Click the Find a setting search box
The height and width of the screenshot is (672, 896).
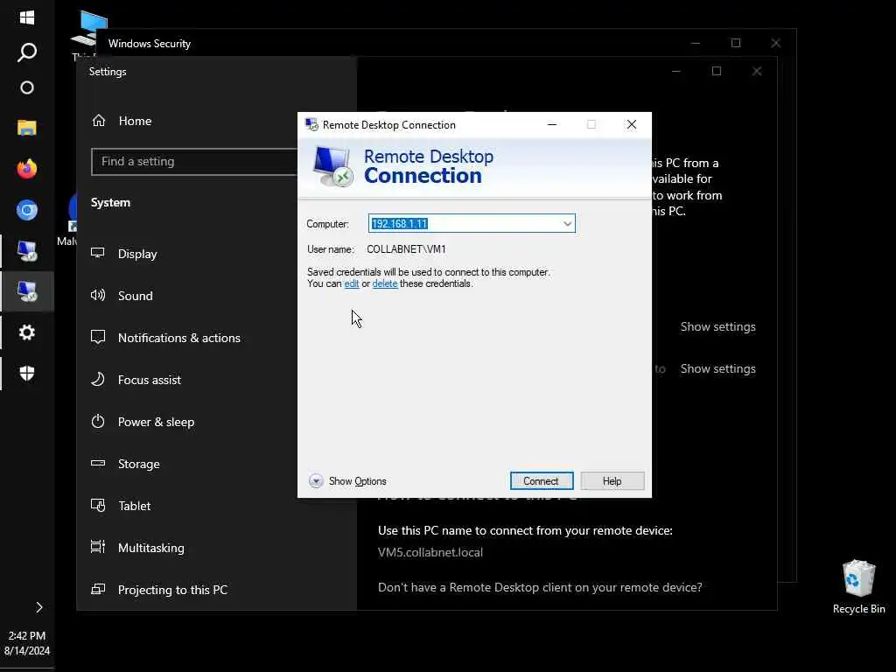point(194,162)
